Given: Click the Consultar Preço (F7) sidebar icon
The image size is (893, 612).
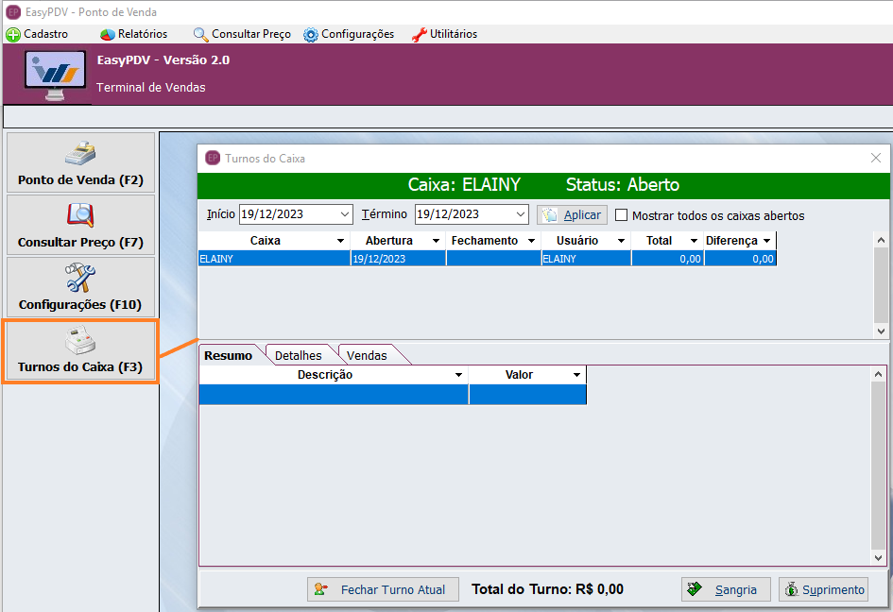Looking at the screenshot, I should 80,215.
